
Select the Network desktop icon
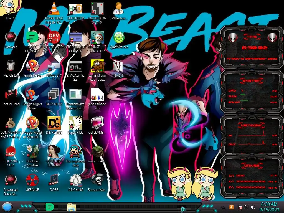[x=11, y=37]
